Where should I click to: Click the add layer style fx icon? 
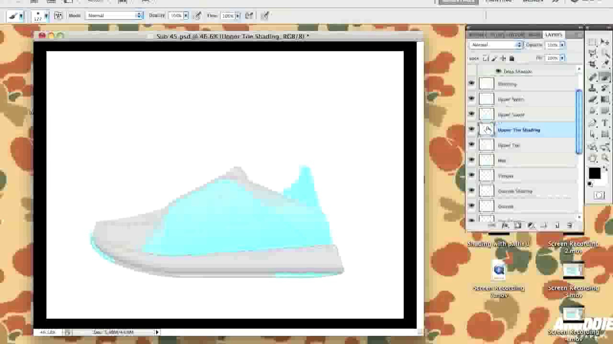click(505, 226)
